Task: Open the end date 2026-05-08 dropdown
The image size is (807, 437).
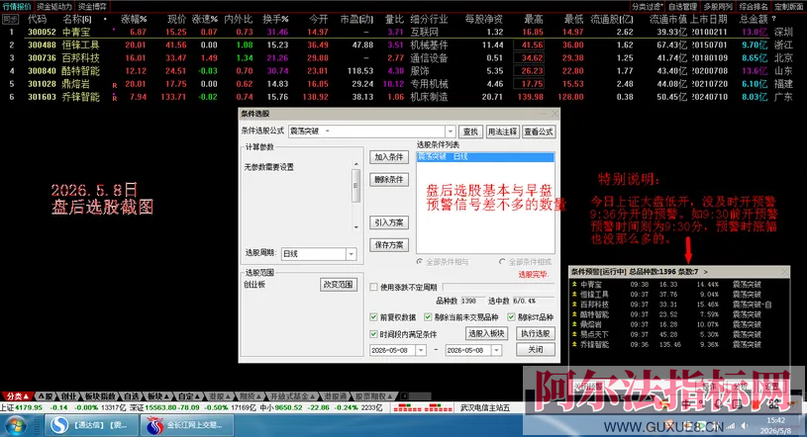Action: (497, 350)
